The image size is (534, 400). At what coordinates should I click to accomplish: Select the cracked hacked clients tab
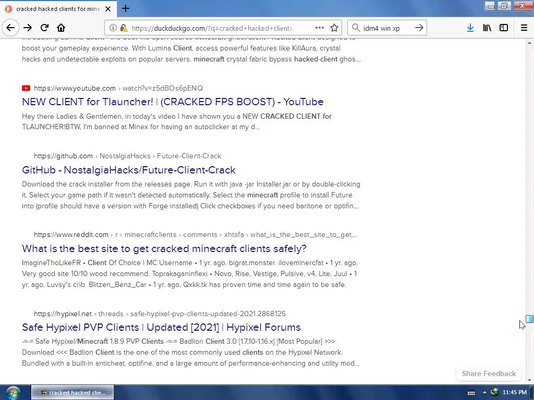pyautogui.click(x=58, y=9)
